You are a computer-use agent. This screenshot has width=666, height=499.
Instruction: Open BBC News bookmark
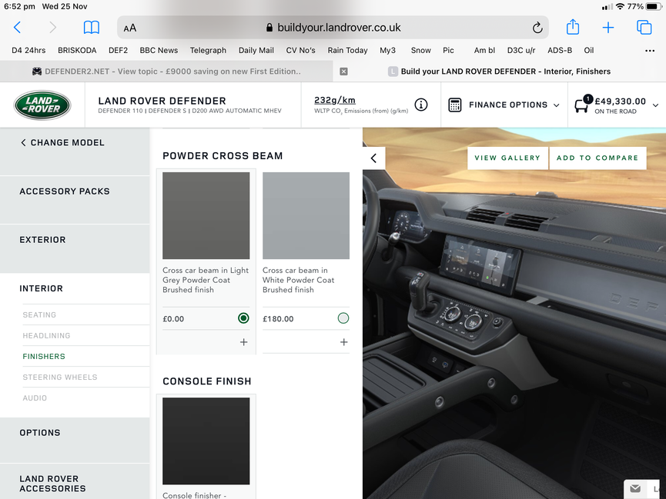tap(159, 51)
